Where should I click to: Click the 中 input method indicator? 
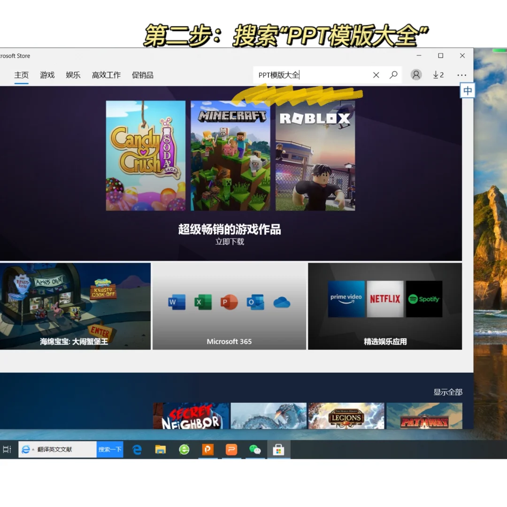pos(467,90)
